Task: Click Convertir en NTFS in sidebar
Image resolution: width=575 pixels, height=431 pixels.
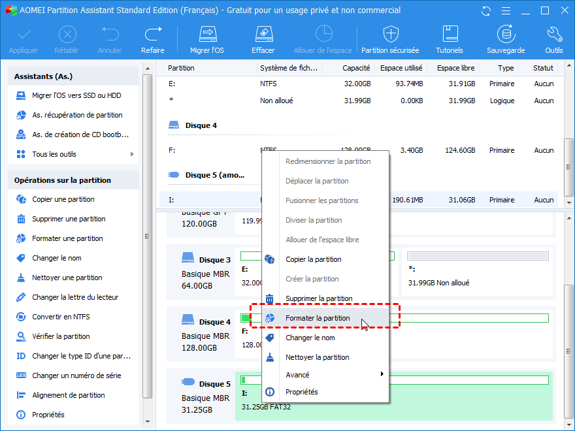Action: click(61, 317)
